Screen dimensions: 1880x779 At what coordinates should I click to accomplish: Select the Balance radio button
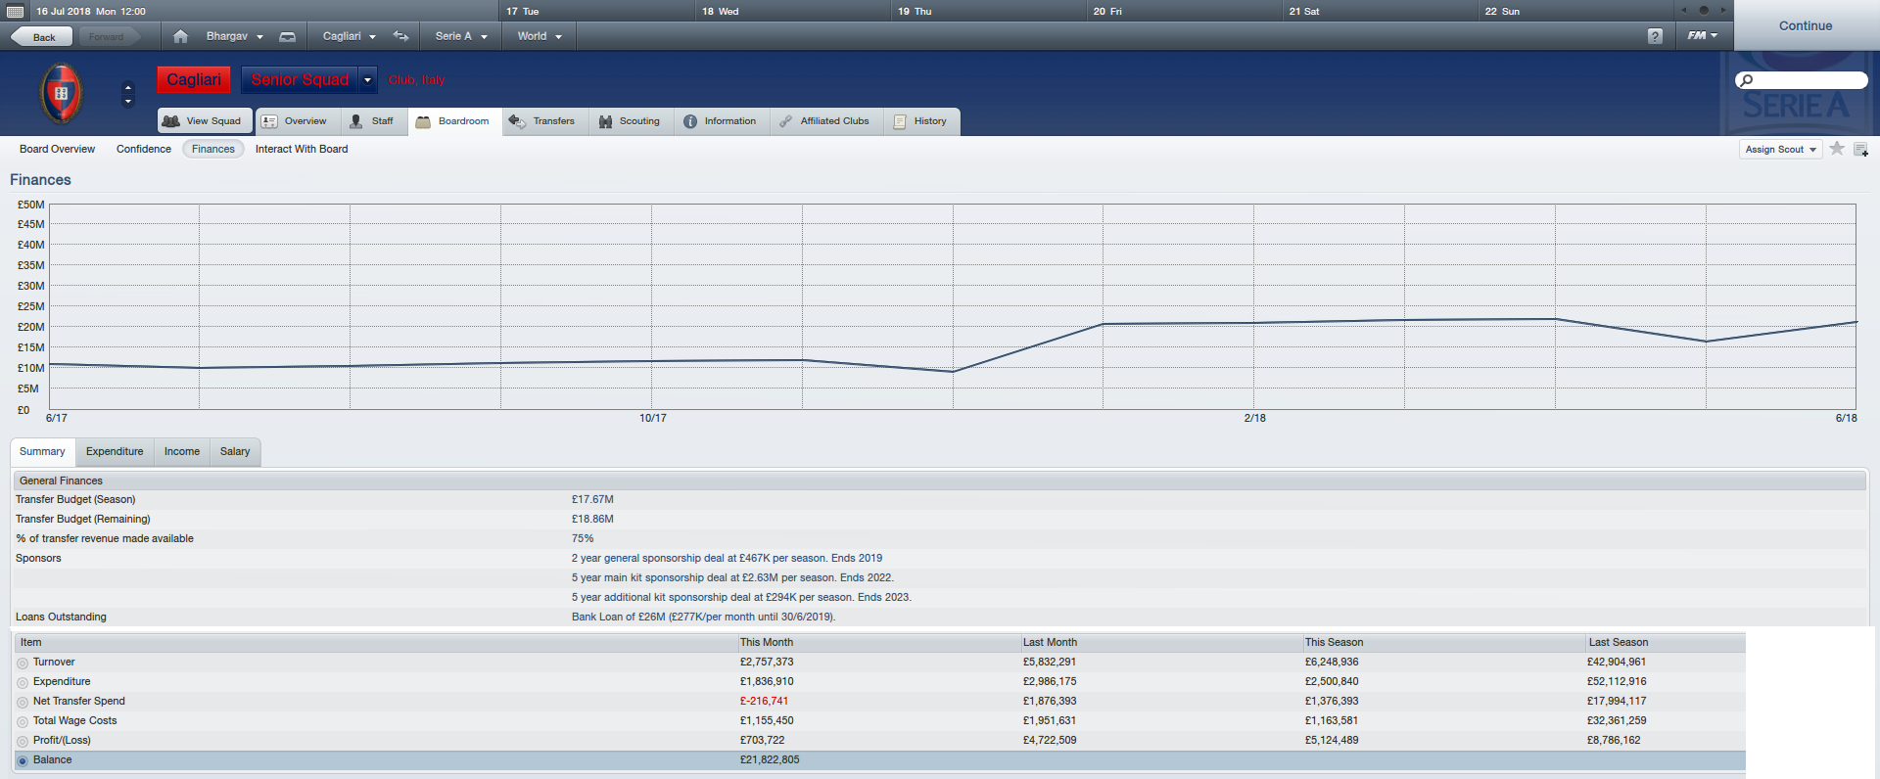click(x=23, y=760)
